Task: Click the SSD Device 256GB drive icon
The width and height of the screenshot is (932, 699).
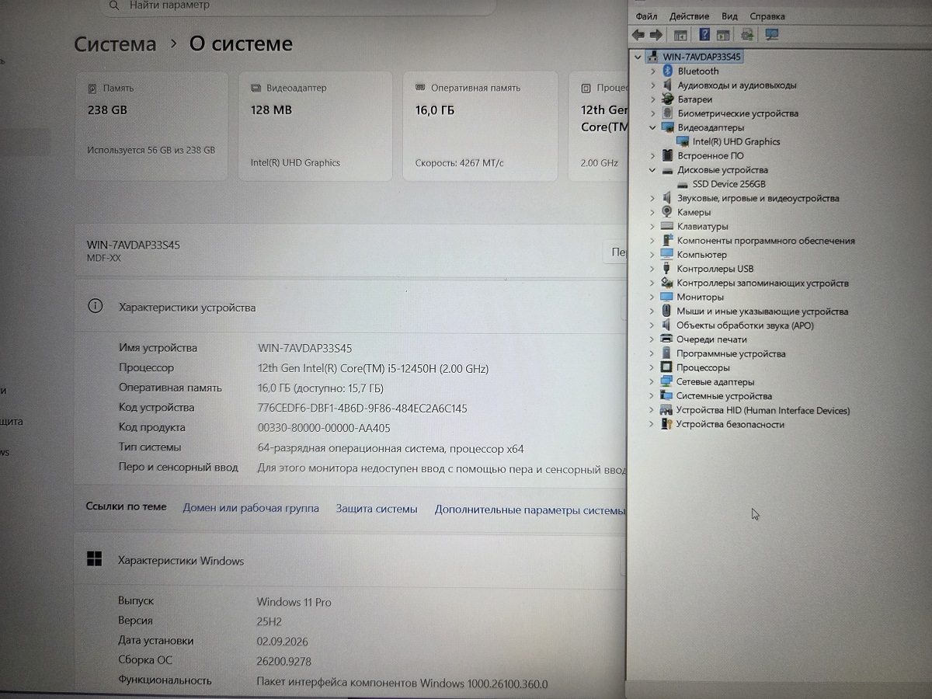Action: click(x=683, y=184)
